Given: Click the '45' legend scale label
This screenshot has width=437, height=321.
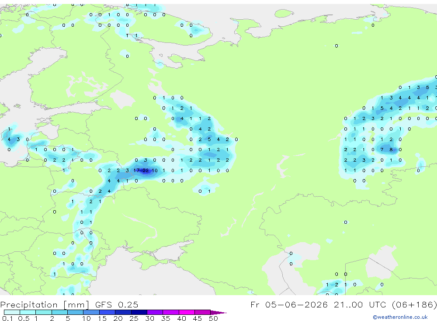Looking at the screenshot, I should [198, 318].
